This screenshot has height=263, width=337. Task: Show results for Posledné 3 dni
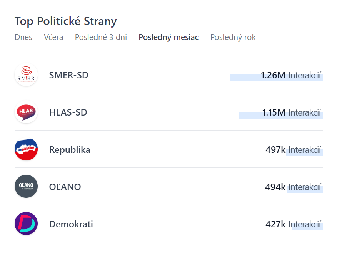(101, 37)
